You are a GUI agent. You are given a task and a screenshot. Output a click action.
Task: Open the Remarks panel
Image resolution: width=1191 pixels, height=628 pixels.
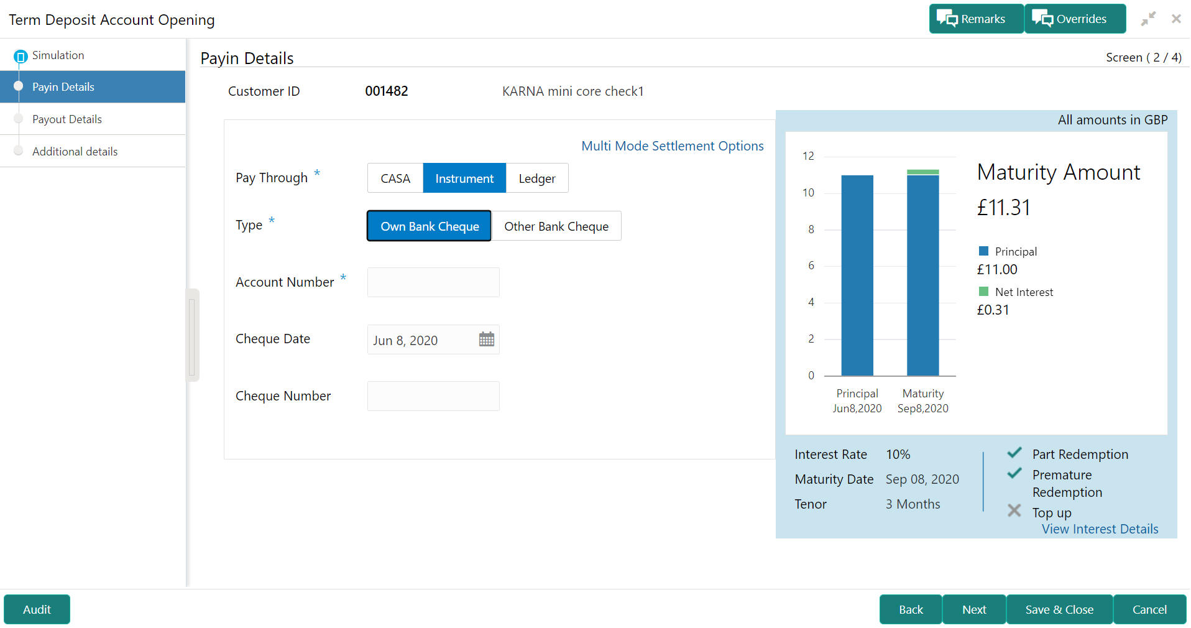pos(976,19)
